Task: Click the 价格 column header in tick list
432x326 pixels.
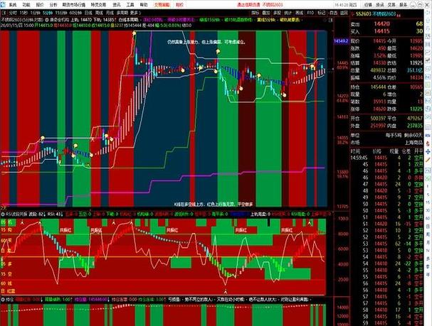Action: pyautogui.click(x=377, y=151)
